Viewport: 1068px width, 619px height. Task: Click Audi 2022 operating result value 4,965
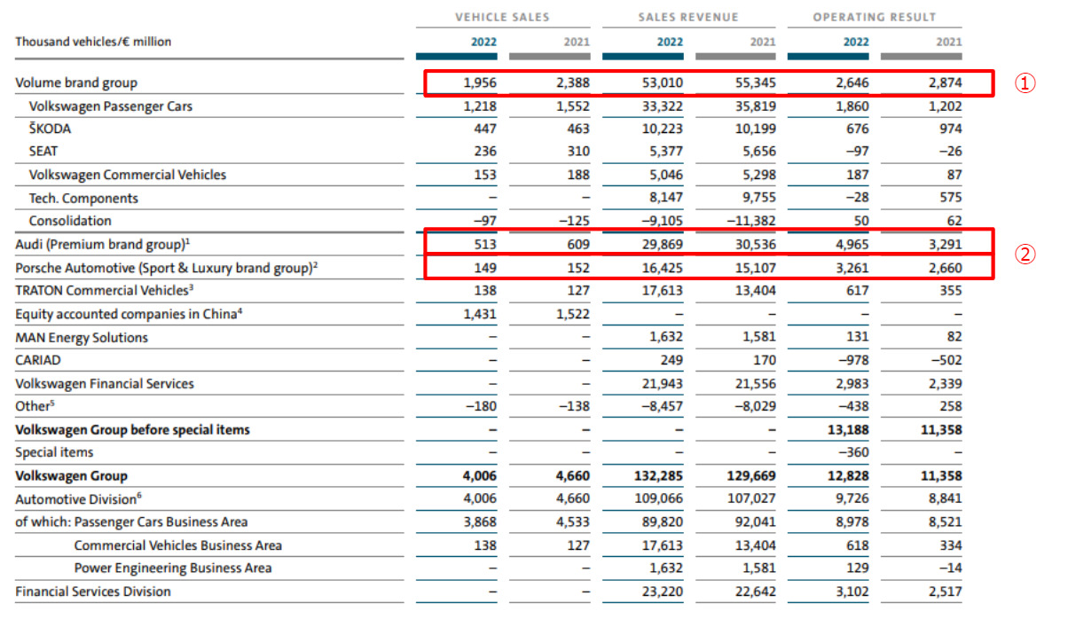coord(852,245)
